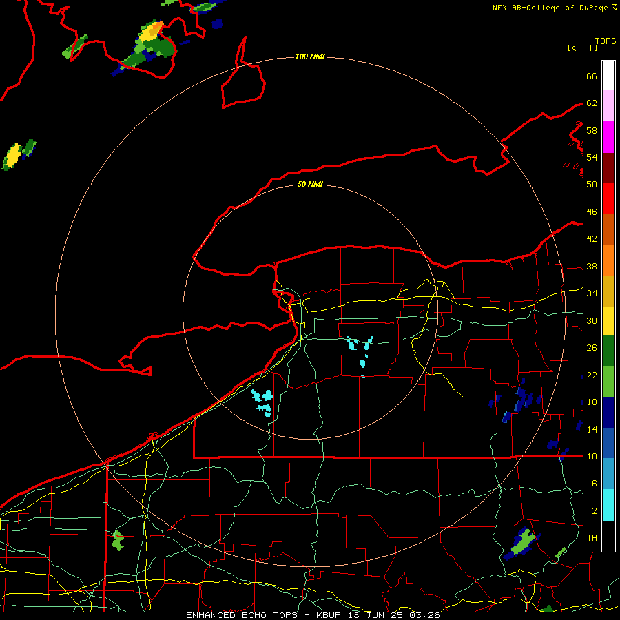The image size is (620, 620).
Task: Click the "54" scale label
Action: click(592, 157)
